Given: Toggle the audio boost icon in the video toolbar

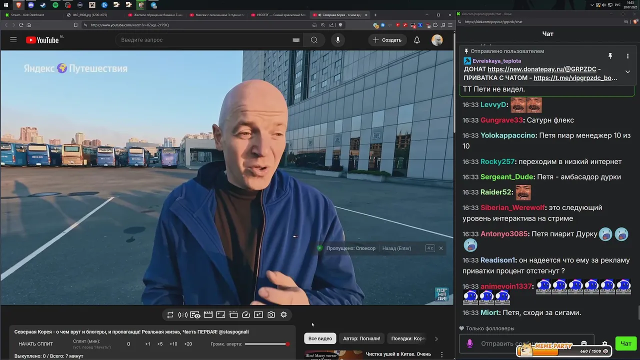Looking at the screenshot, I should click(182, 314).
